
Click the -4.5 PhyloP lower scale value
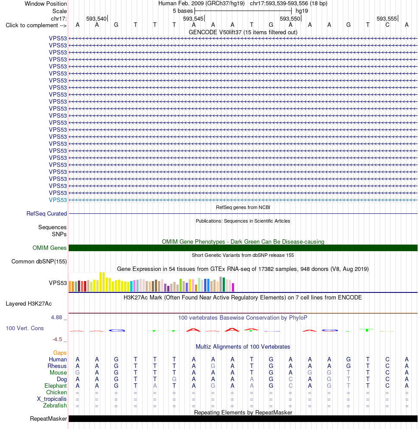[x=57, y=339]
